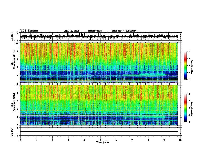This screenshot has width=203, height=157.
Task: Click the time axis tick label '5'
Action: [x=100, y=140]
